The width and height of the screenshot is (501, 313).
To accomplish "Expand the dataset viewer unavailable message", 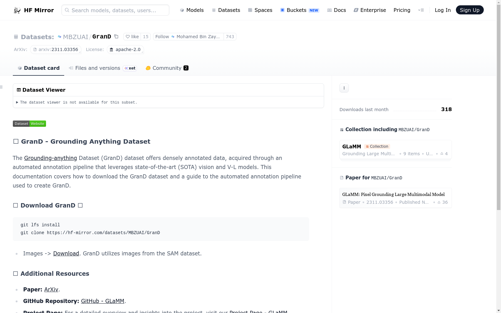I will [x=77, y=102].
